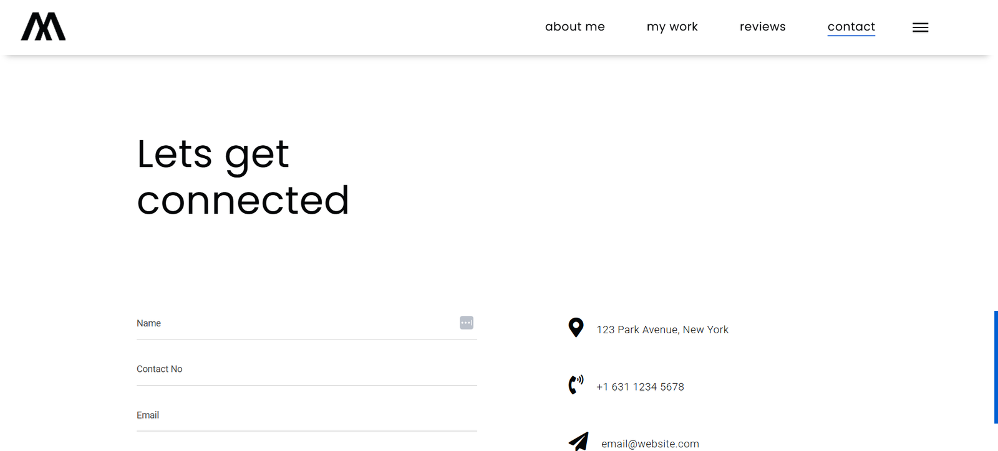The height and width of the screenshot is (451, 998).
Task: Click the email@website.com address
Action: [650, 444]
